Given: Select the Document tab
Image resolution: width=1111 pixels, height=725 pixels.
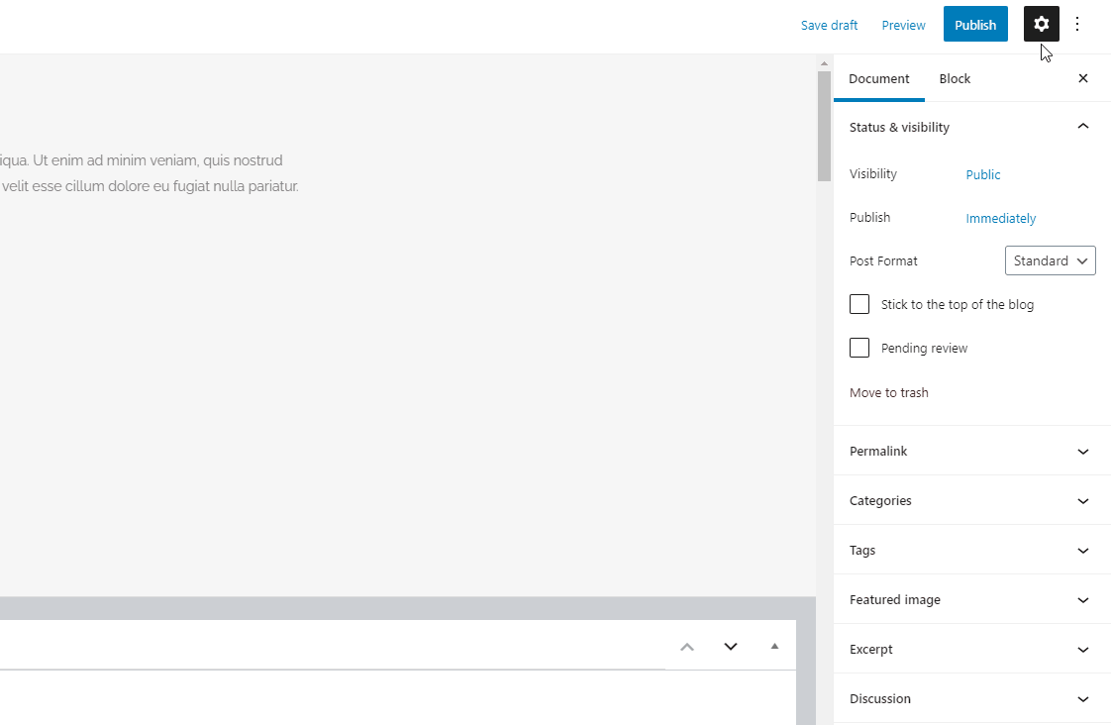Looking at the screenshot, I should [878, 78].
